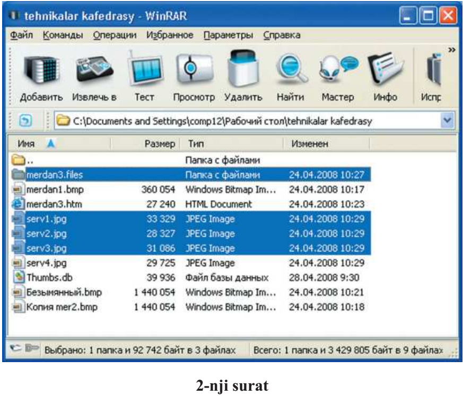Open the Избранное menu
The width and height of the screenshot is (463, 396).
[170, 35]
